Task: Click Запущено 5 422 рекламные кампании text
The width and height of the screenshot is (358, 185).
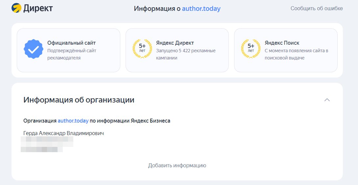Action: click(186, 54)
